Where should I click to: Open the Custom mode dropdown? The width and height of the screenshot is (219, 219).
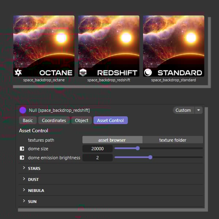click(x=183, y=110)
